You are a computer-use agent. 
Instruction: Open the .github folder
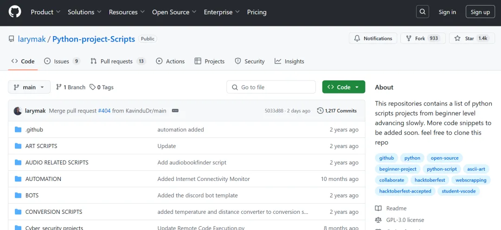pyautogui.click(x=34, y=130)
